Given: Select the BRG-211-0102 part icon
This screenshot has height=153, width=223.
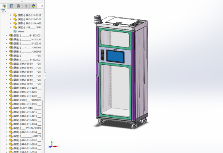Looking at the screenshot, I should coord(11,140).
